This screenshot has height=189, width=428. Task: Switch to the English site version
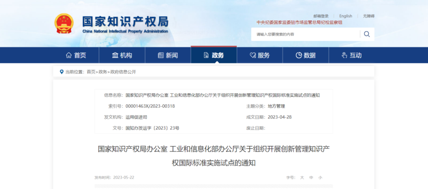point(346,16)
